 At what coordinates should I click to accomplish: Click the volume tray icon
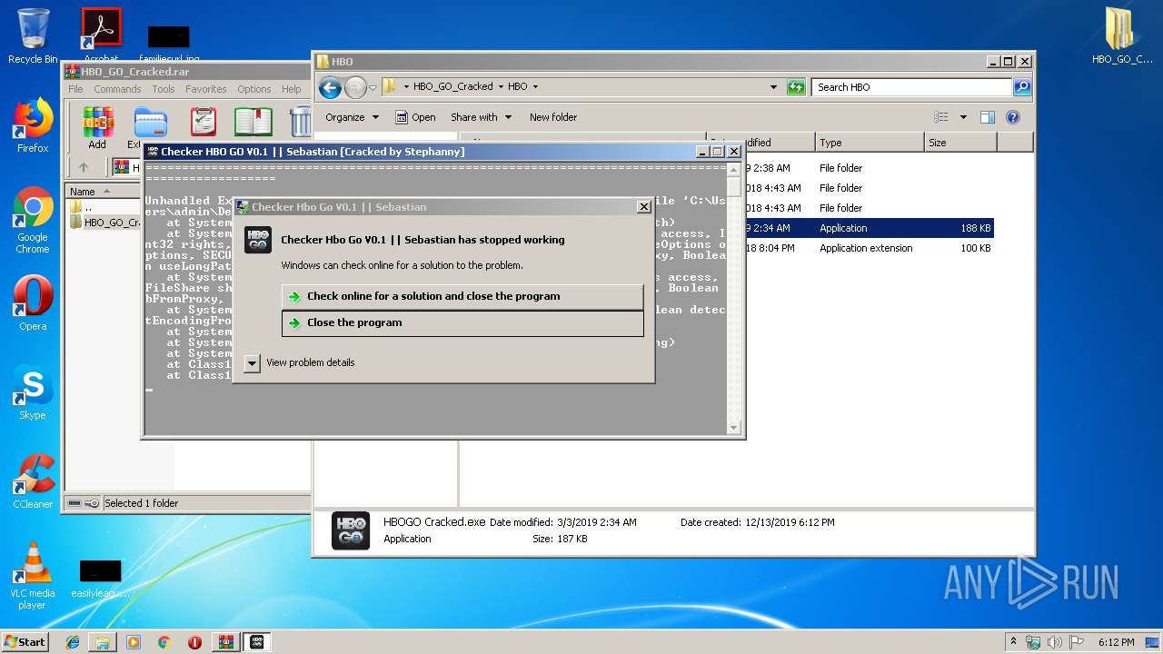(x=1055, y=641)
